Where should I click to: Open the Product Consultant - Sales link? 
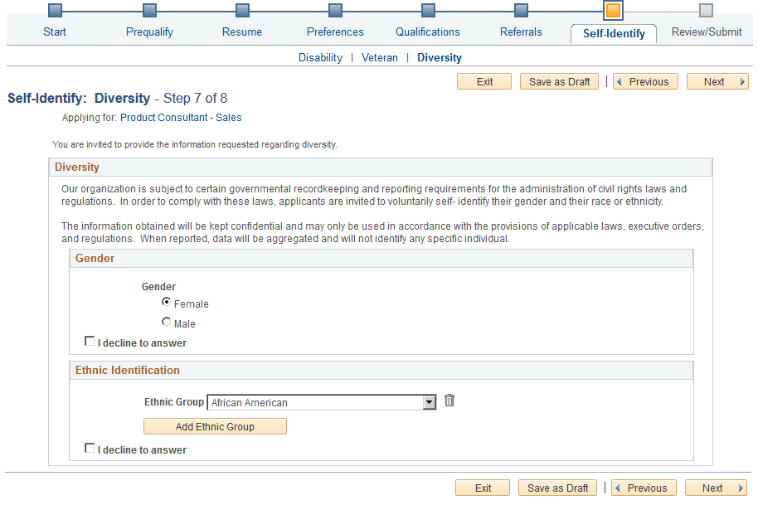(x=181, y=117)
